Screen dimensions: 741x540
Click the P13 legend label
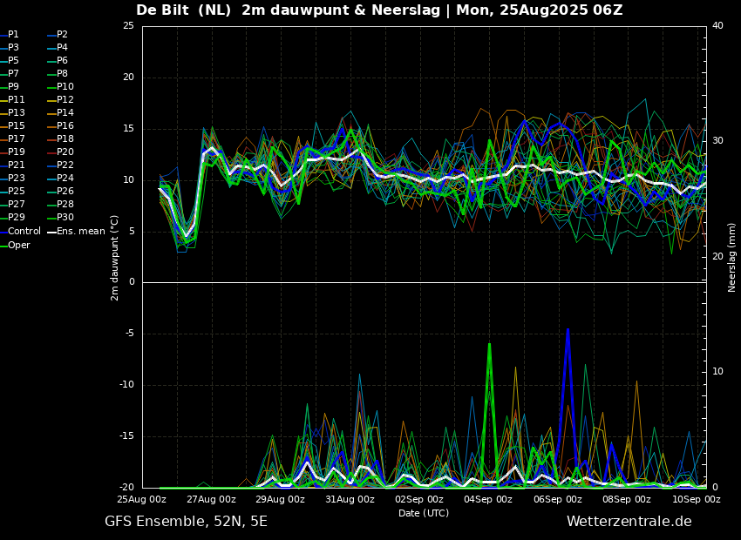pos(16,113)
